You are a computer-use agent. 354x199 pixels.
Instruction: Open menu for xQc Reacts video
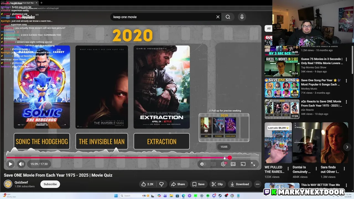pos(346,102)
